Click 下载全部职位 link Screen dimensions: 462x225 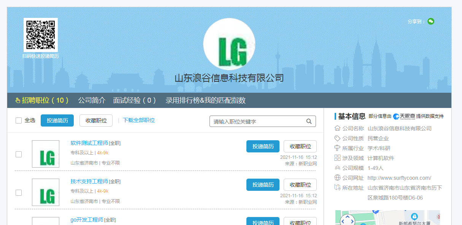[139, 120]
